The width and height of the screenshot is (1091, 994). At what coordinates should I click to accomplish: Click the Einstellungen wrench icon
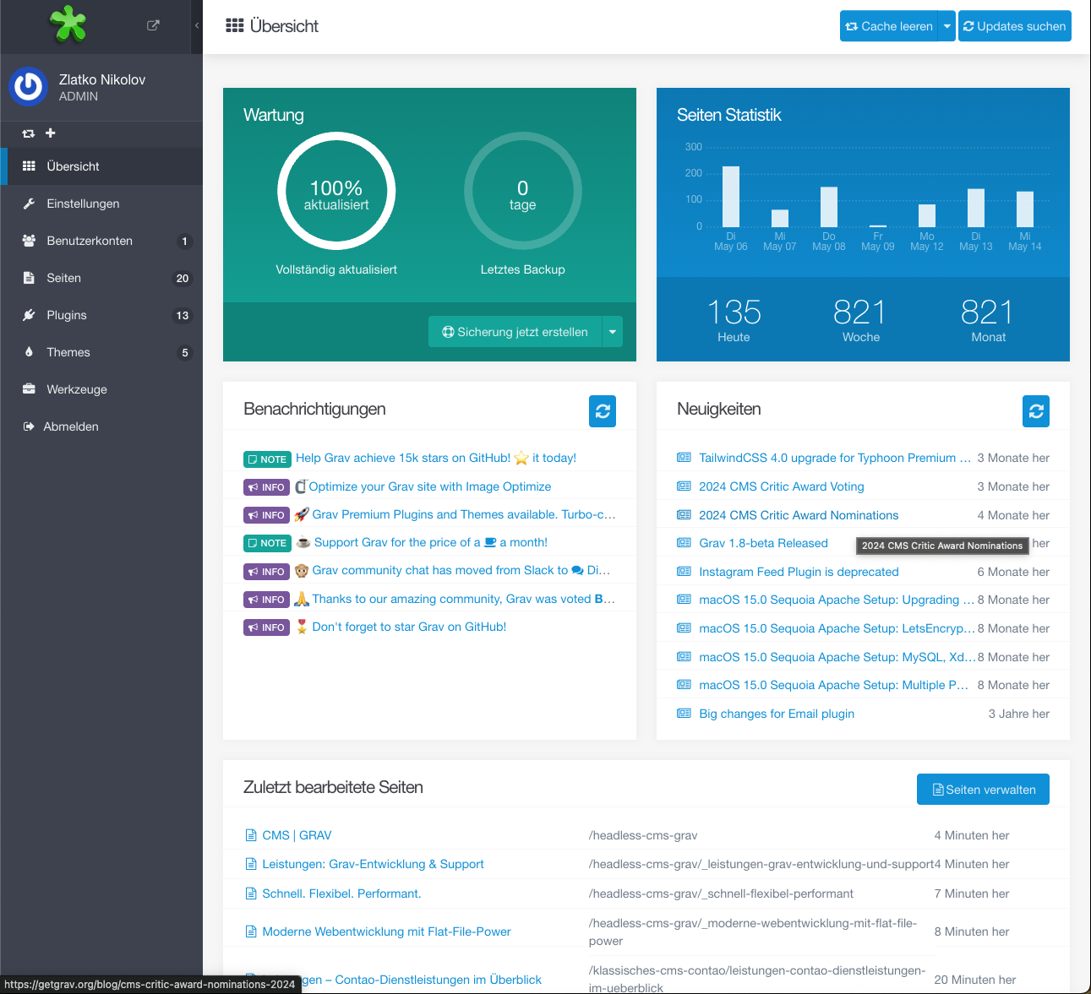pyautogui.click(x=29, y=204)
